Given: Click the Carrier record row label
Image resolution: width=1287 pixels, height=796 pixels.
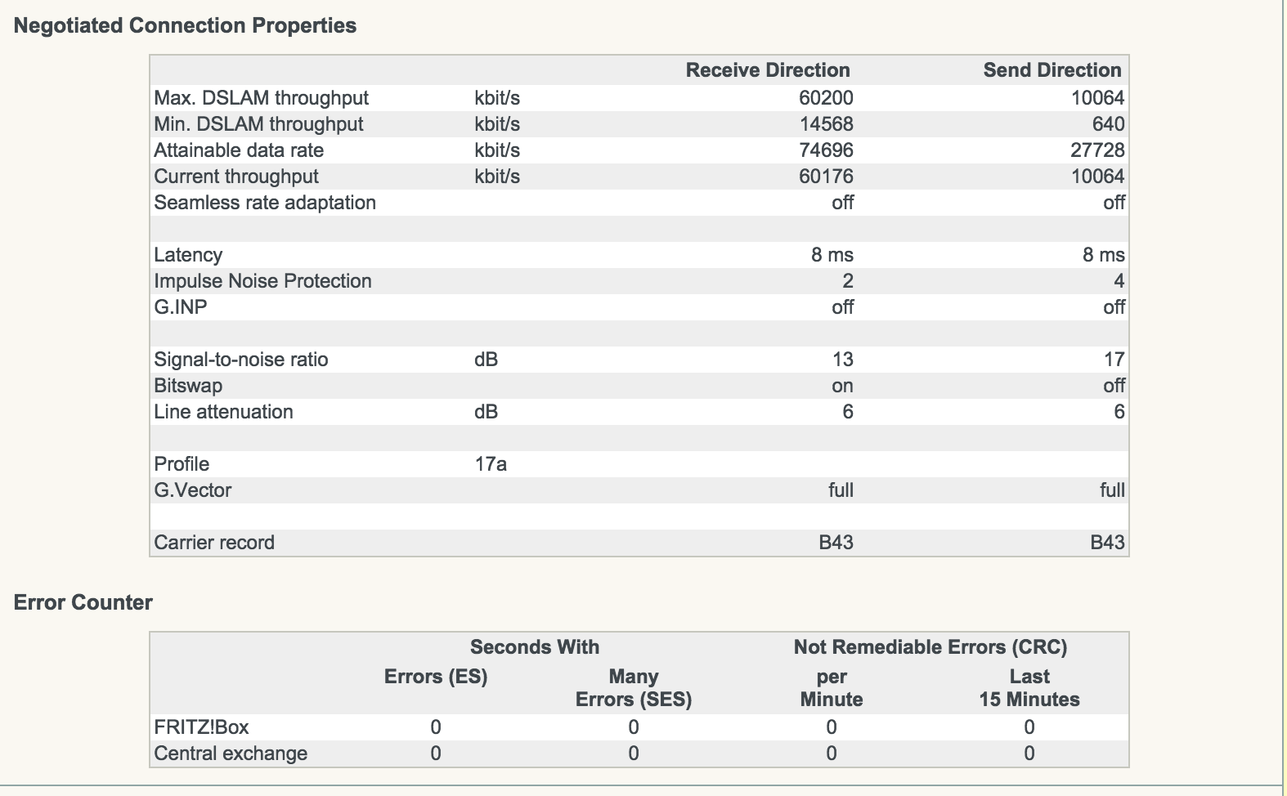Looking at the screenshot, I should [x=214, y=543].
